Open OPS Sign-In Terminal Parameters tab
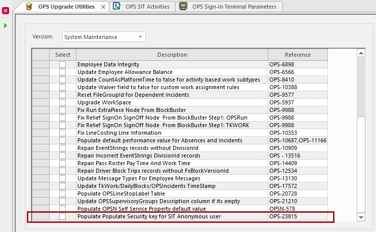Screen dimensions: 376x232 click(x=229, y=7)
